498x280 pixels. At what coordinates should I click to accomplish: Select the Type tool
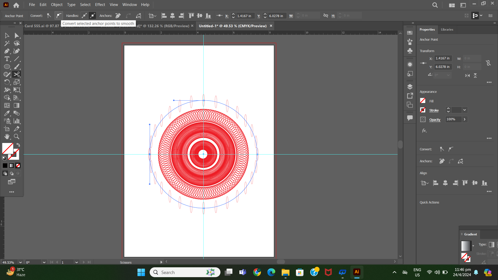pyautogui.click(x=7, y=59)
